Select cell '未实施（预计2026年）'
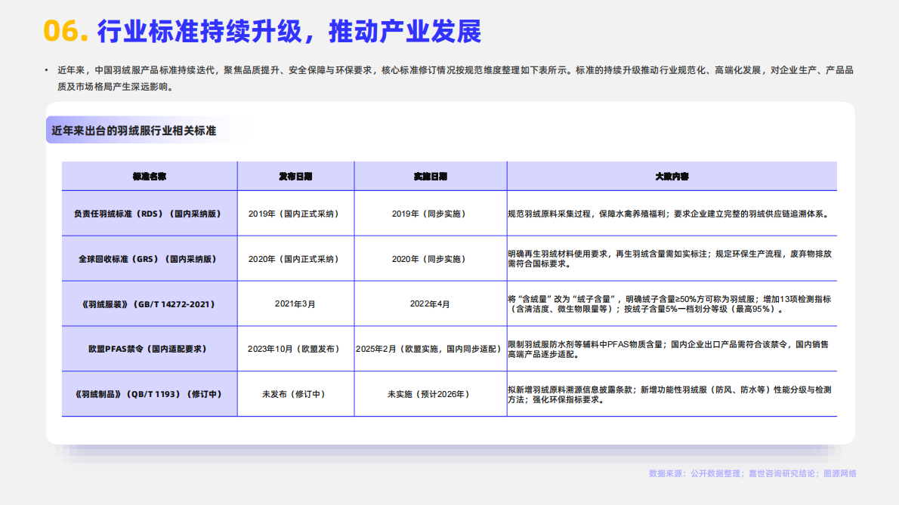The height and width of the screenshot is (505, 899). click(431, 394)
